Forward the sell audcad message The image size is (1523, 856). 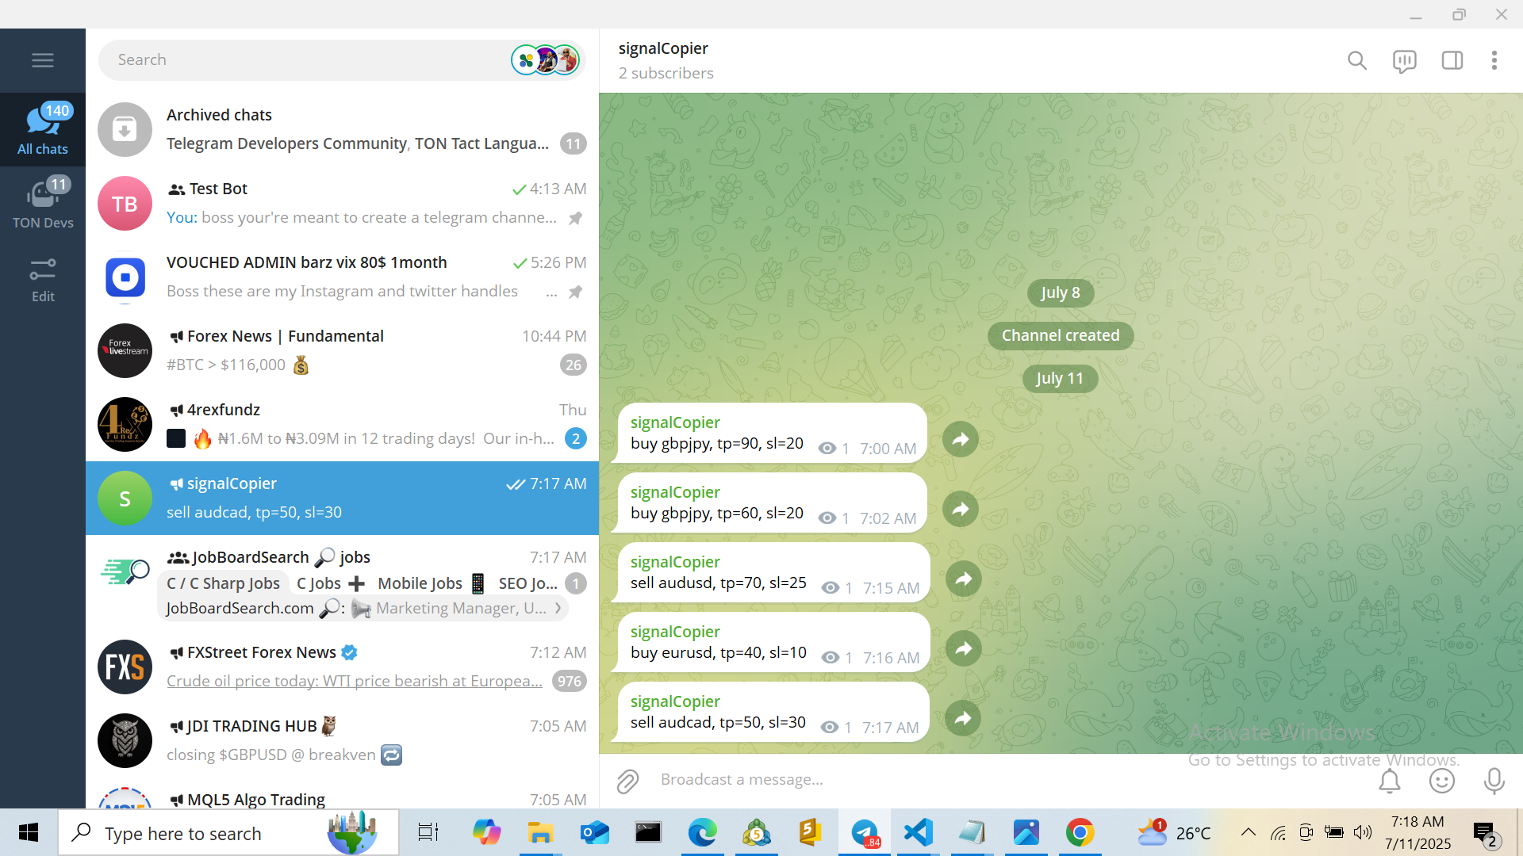pos(963,718)
